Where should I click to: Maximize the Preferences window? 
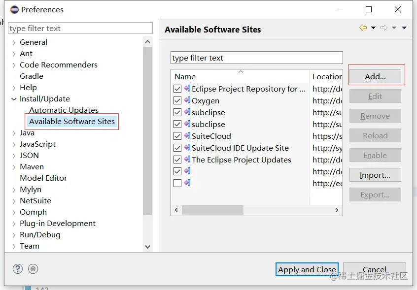[369, 9]
